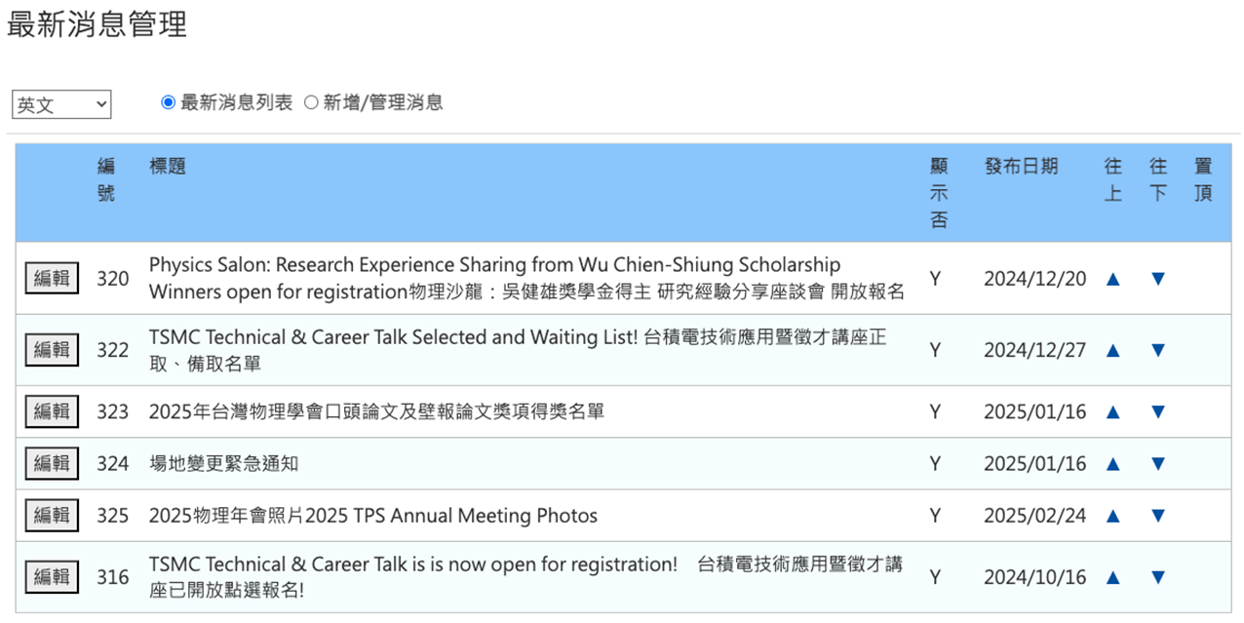Screen dimensions: 1244x623
Task: Click the down arrow for message 316
Action: point(1158,578)
